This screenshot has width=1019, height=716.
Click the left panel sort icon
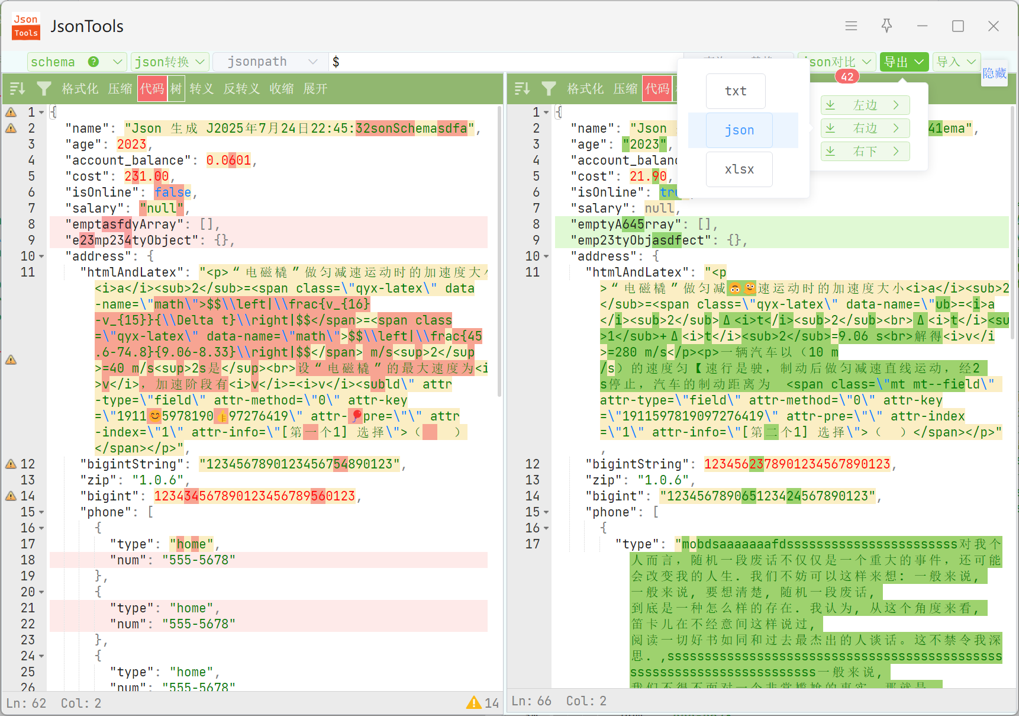[17, 89]
